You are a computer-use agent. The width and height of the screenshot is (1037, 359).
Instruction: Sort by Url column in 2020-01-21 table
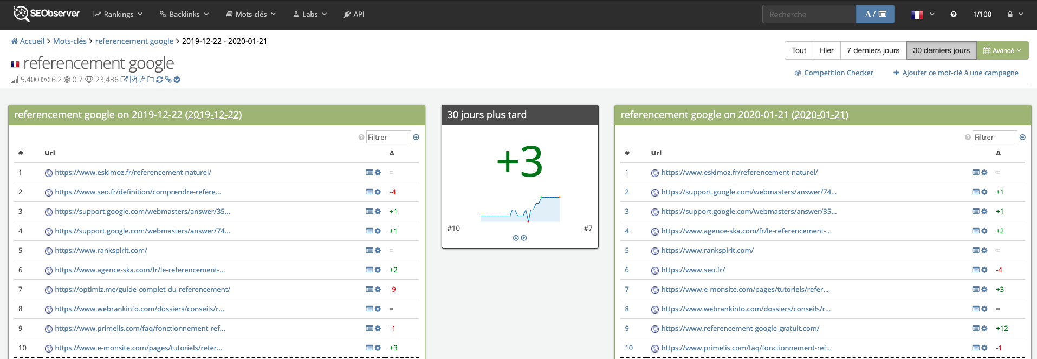(656, 153)
